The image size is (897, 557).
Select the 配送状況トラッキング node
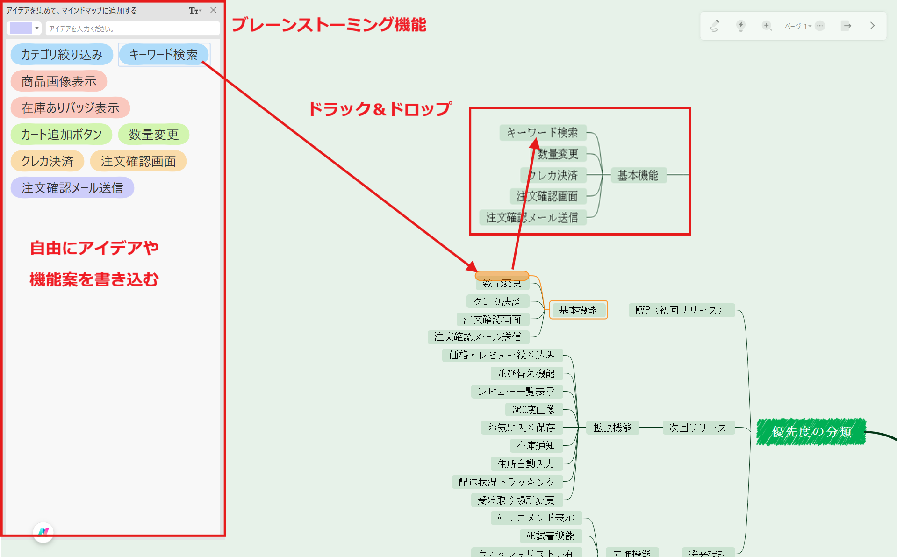pyautogui.click(x=507, y=482)
